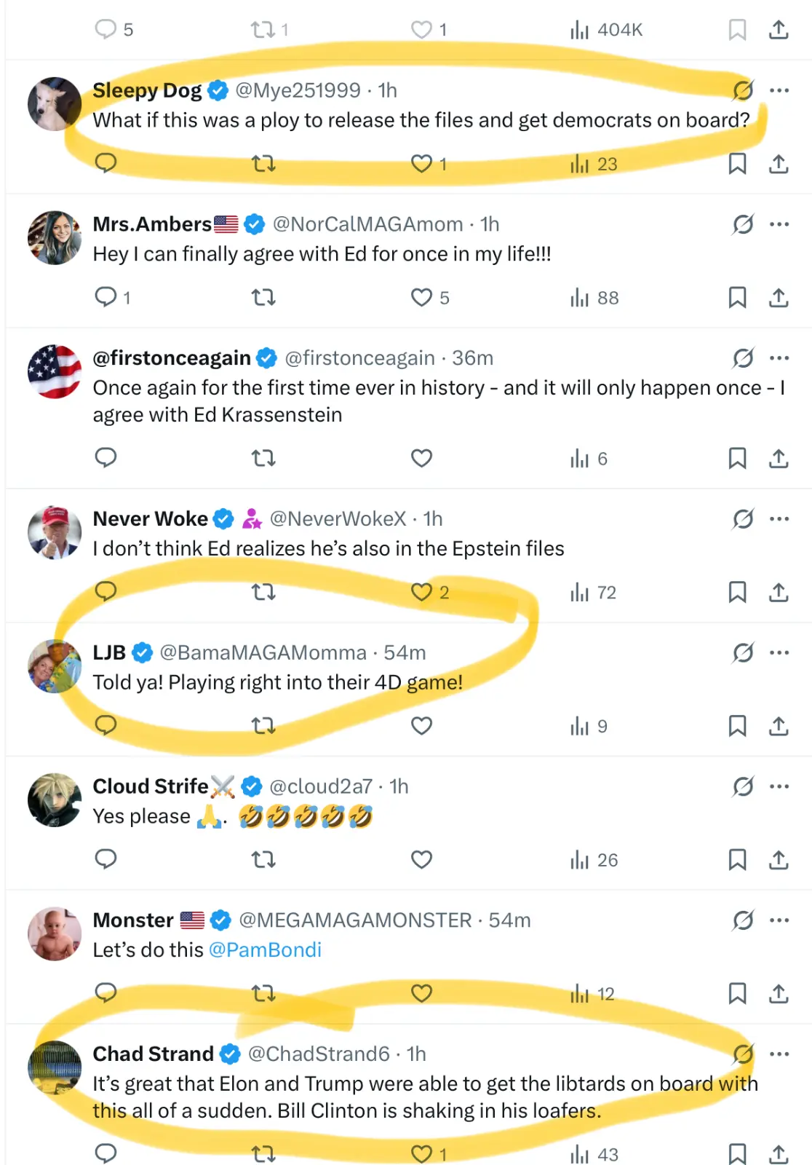Open the @NorCalMAGAmom handle
This screenshot has width=812, height=1165.
click(367, 224)
